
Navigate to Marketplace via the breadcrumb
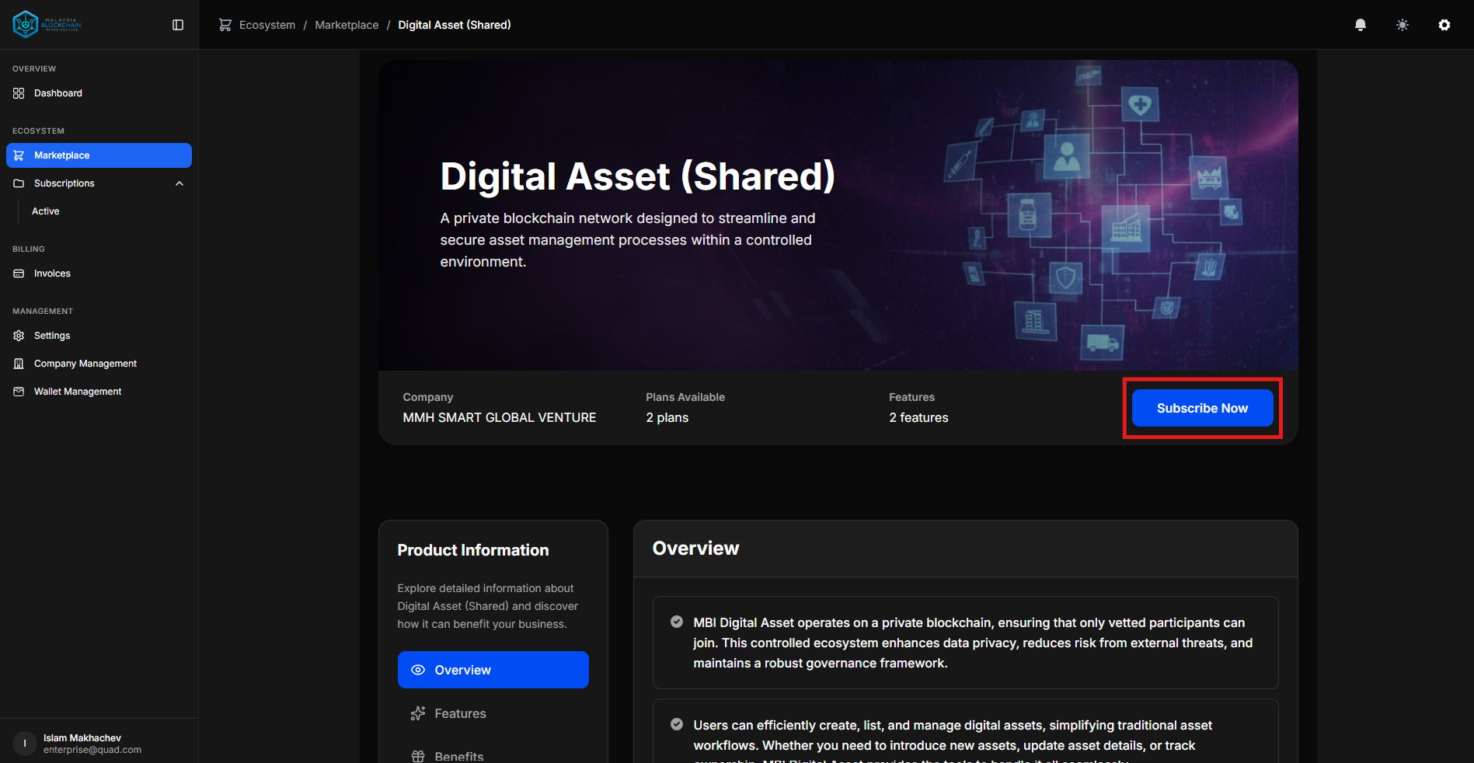346,24
